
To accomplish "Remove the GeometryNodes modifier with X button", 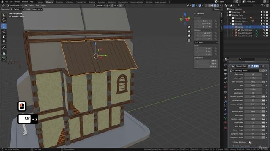I will click(x=263, y=66).
